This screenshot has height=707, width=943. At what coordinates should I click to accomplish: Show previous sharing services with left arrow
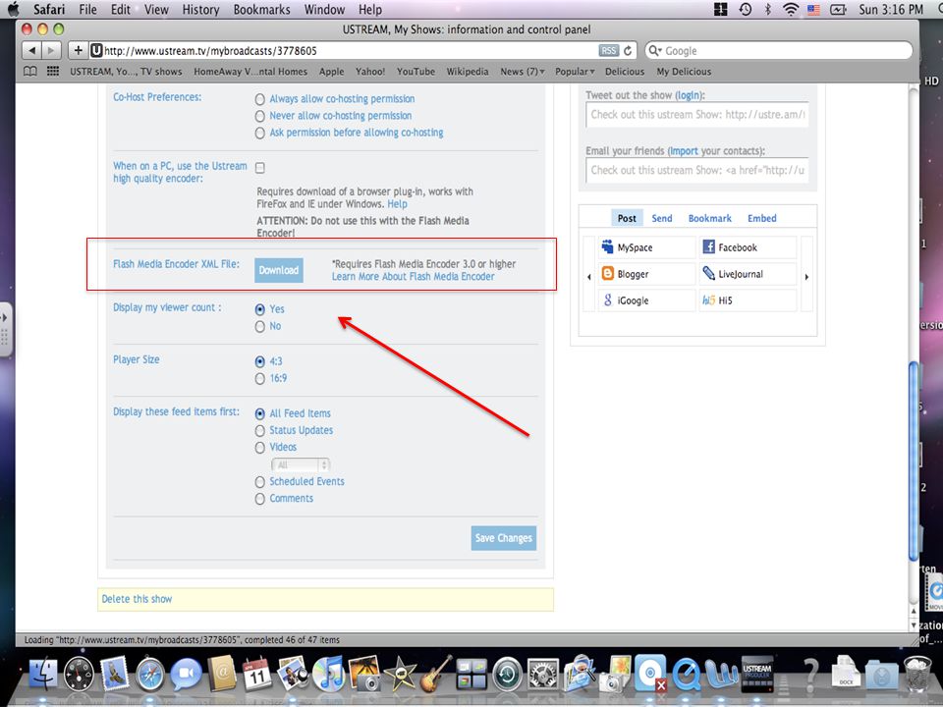[588, 277]
